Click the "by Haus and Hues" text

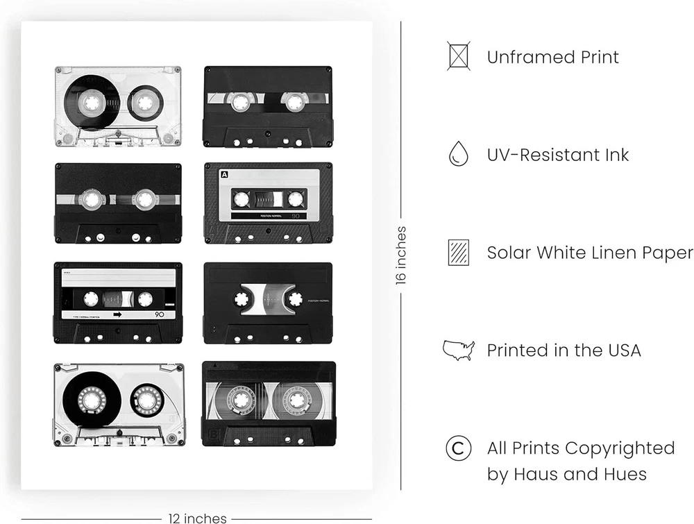coord(566,475)
